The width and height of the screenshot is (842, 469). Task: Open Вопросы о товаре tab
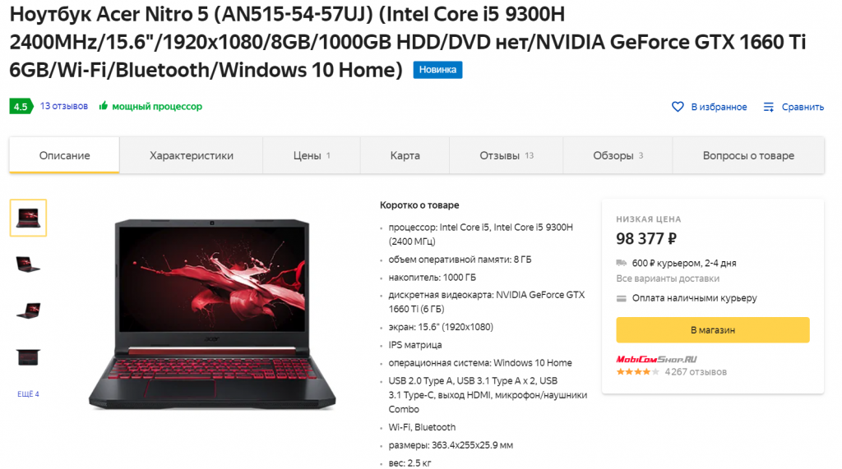point(748,155)
